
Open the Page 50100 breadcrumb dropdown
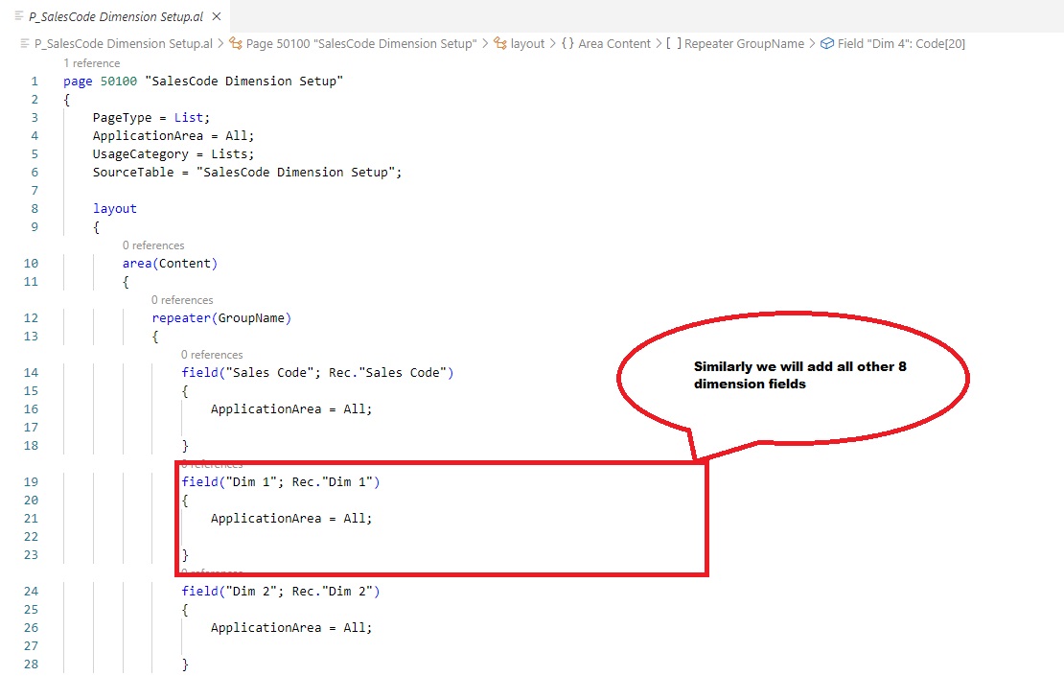coord(361,44)
